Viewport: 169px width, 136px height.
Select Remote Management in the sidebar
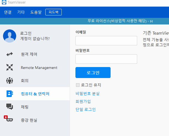coord(35,68)
